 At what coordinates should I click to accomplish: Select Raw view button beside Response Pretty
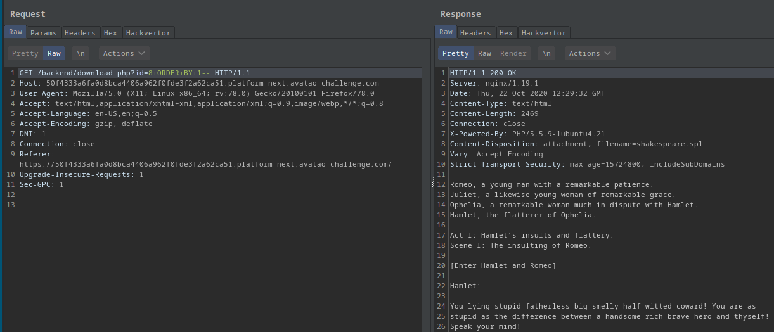(x=484, y=53)
